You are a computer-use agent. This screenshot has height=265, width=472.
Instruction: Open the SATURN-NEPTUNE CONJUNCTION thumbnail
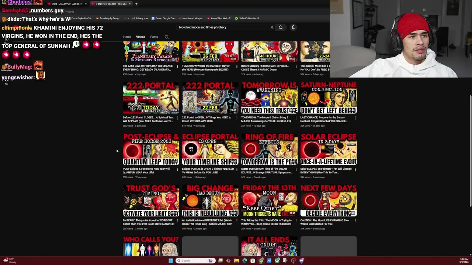click(329, 98)
